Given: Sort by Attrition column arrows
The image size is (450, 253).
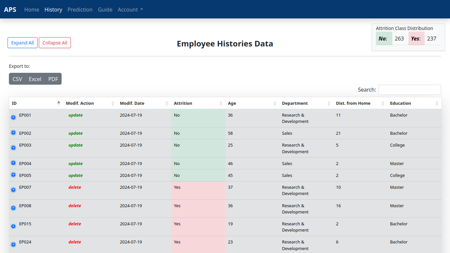Looking at the screenshot, I should (x=221, y=103).
